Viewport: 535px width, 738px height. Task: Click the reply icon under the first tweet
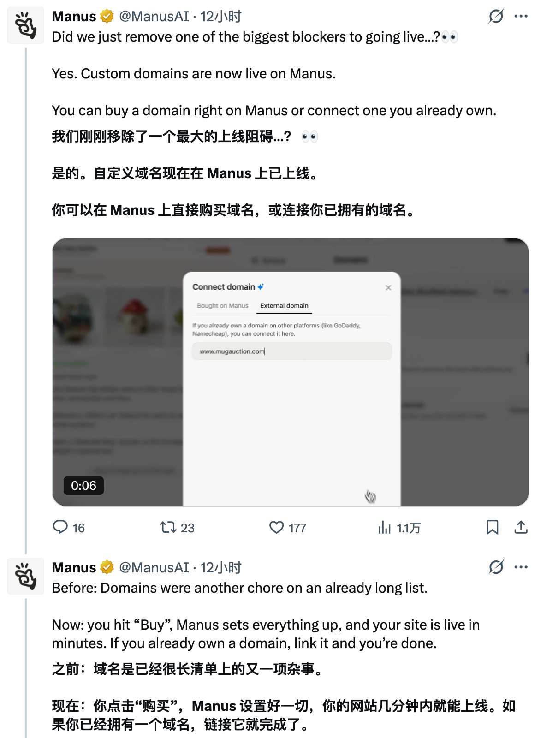coord(60,527)
